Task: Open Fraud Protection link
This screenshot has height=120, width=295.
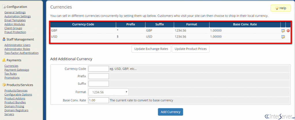Action: (15, 32)
